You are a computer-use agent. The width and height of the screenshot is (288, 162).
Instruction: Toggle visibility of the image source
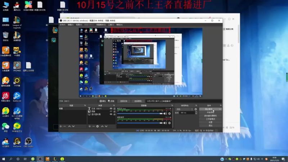(x=111, y=111)
